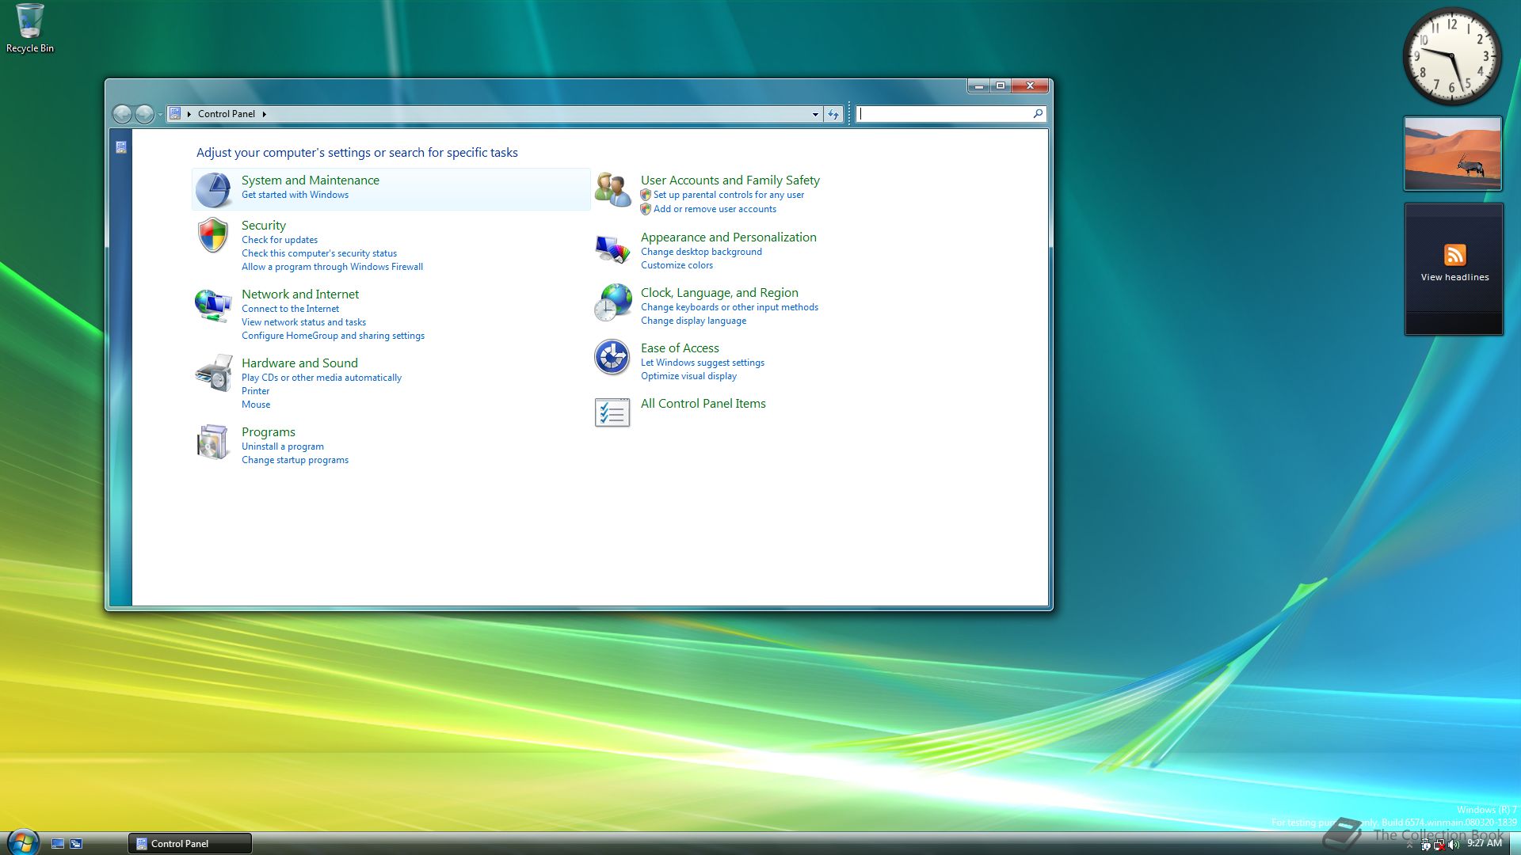Click the Network and Internet globe icon

coord(213,305)
